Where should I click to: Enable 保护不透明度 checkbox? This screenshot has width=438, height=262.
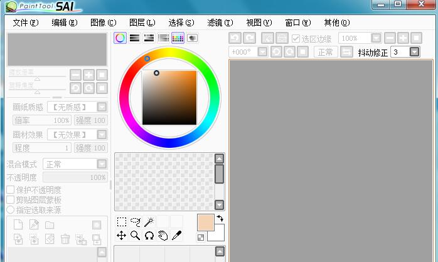click(x=10, y=190)
